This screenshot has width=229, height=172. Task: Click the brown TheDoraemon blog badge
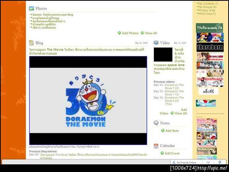tap(207, 151)
